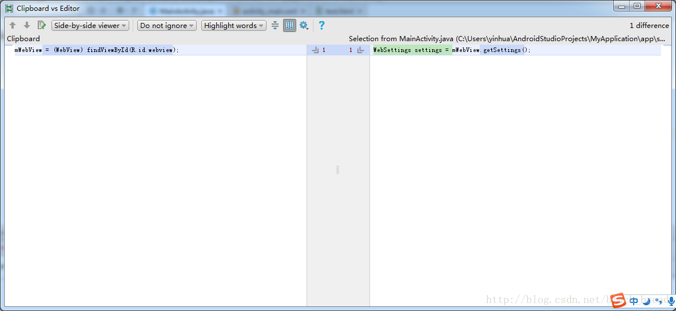The width and height of the screenshot is (676, 311).
Task: Minimize the Clipboard vs Editor window
Action: 622,6
